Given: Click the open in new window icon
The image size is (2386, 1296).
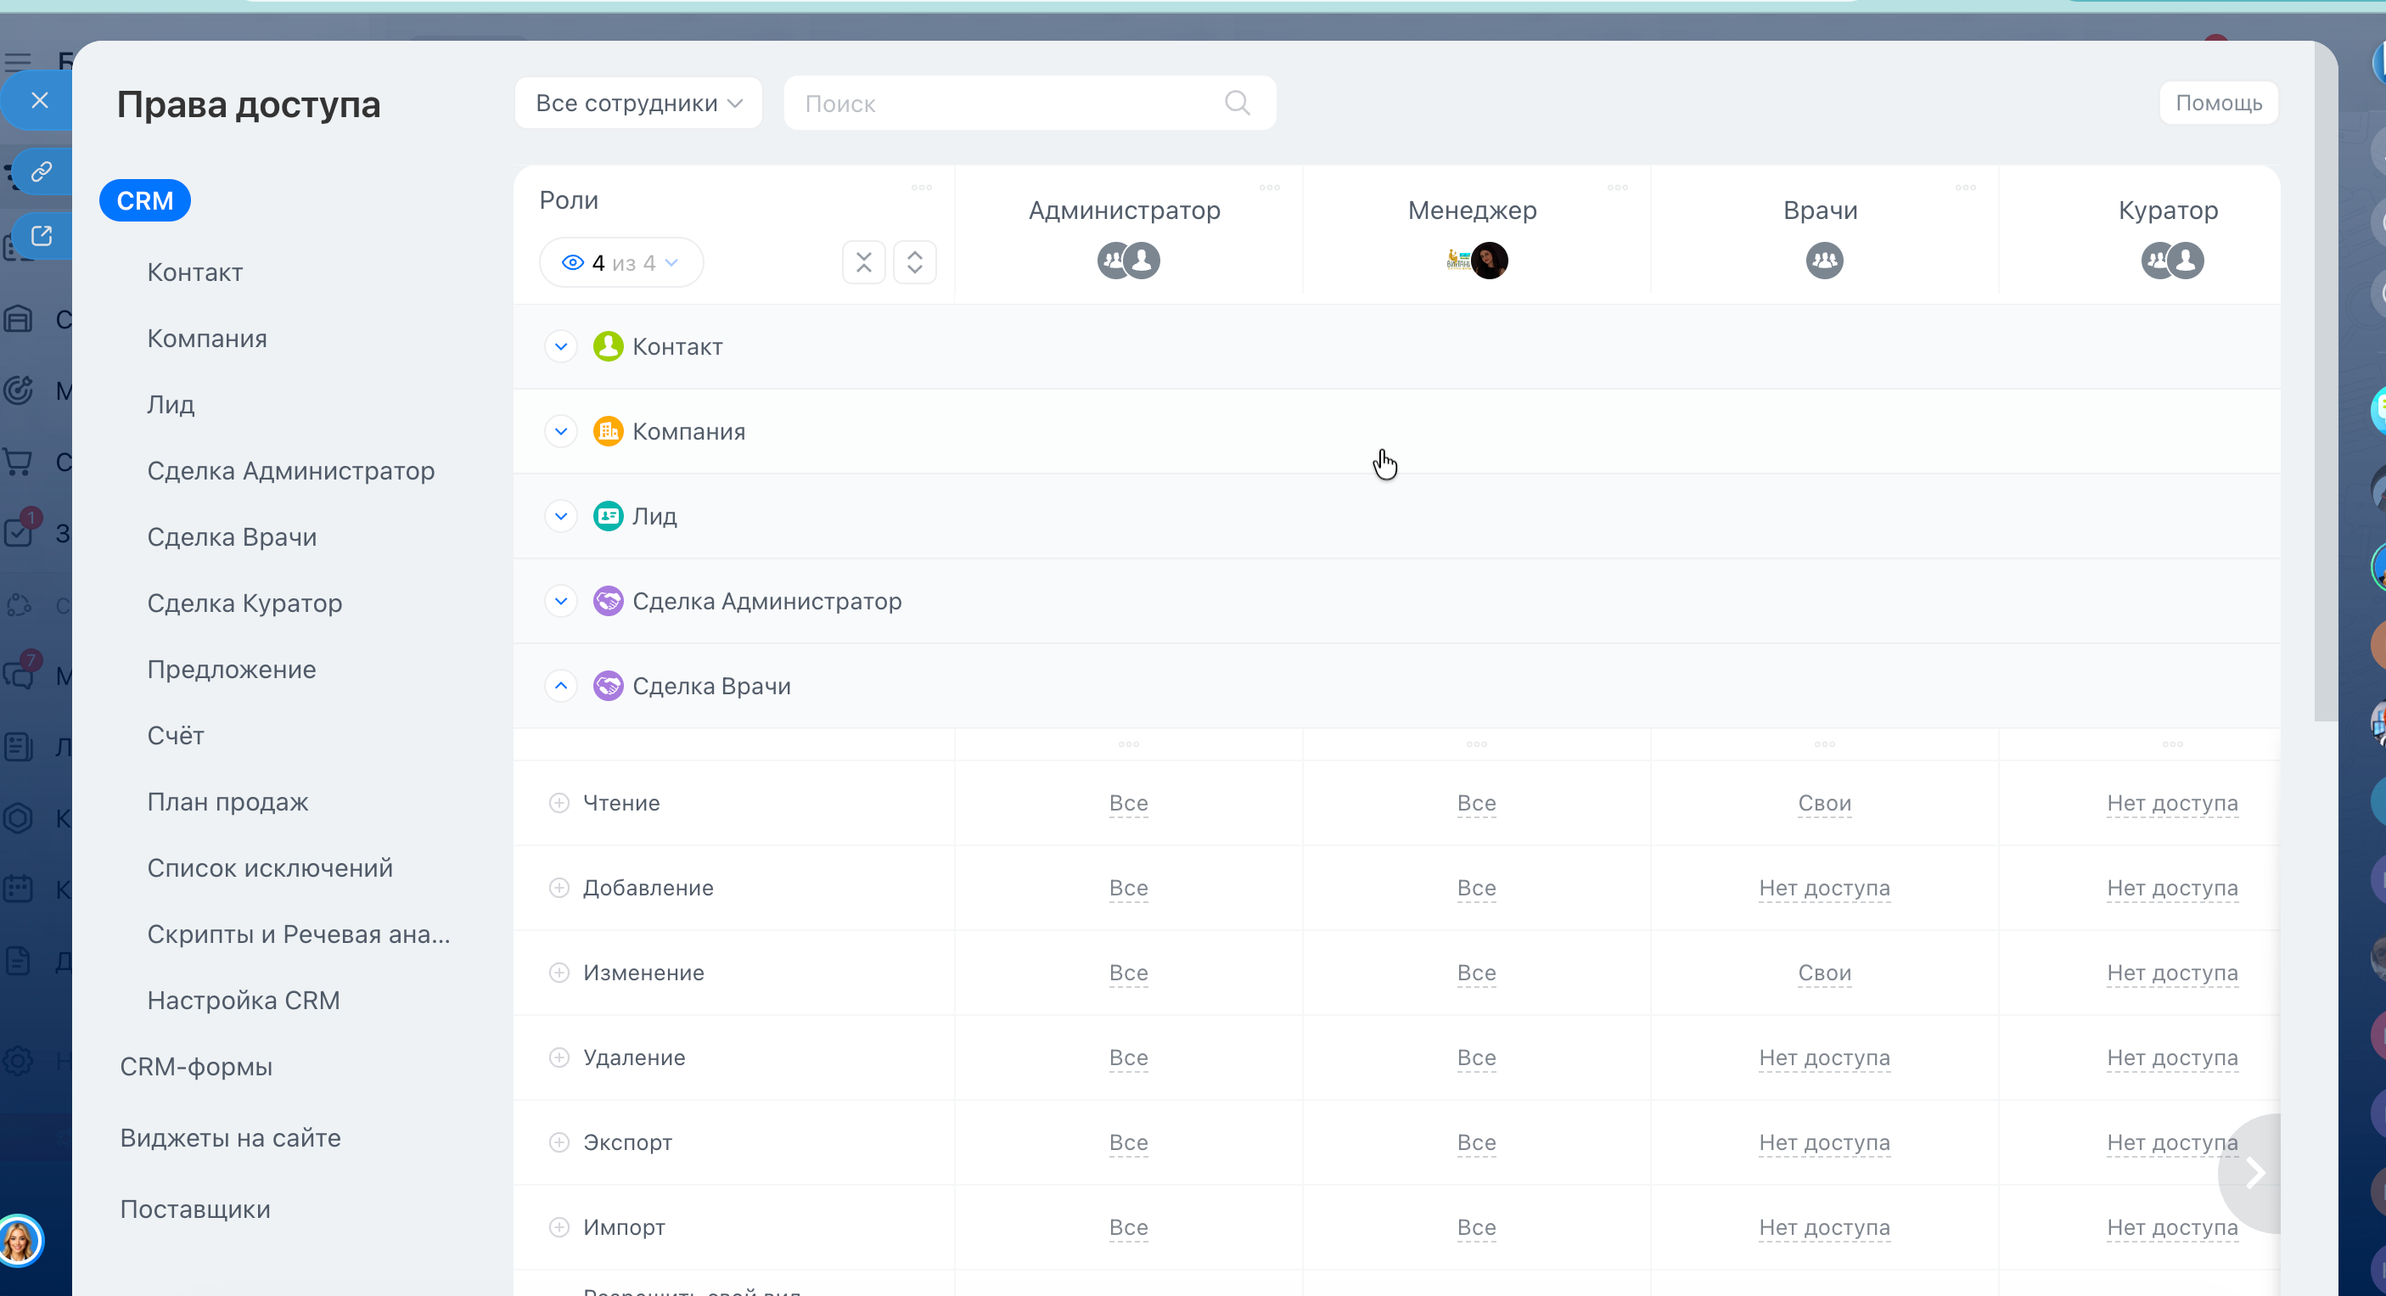Looking at the screenshot, I should [41, 235].
